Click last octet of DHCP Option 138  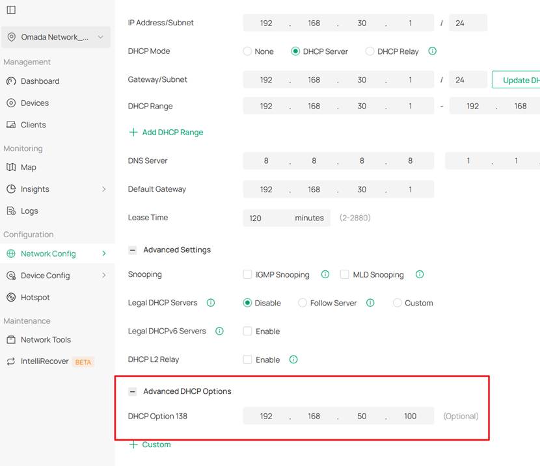pyautogui.click(x=410, y=416)
